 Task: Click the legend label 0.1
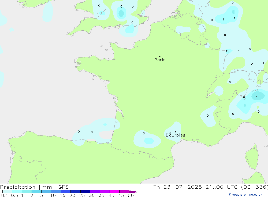5,195
